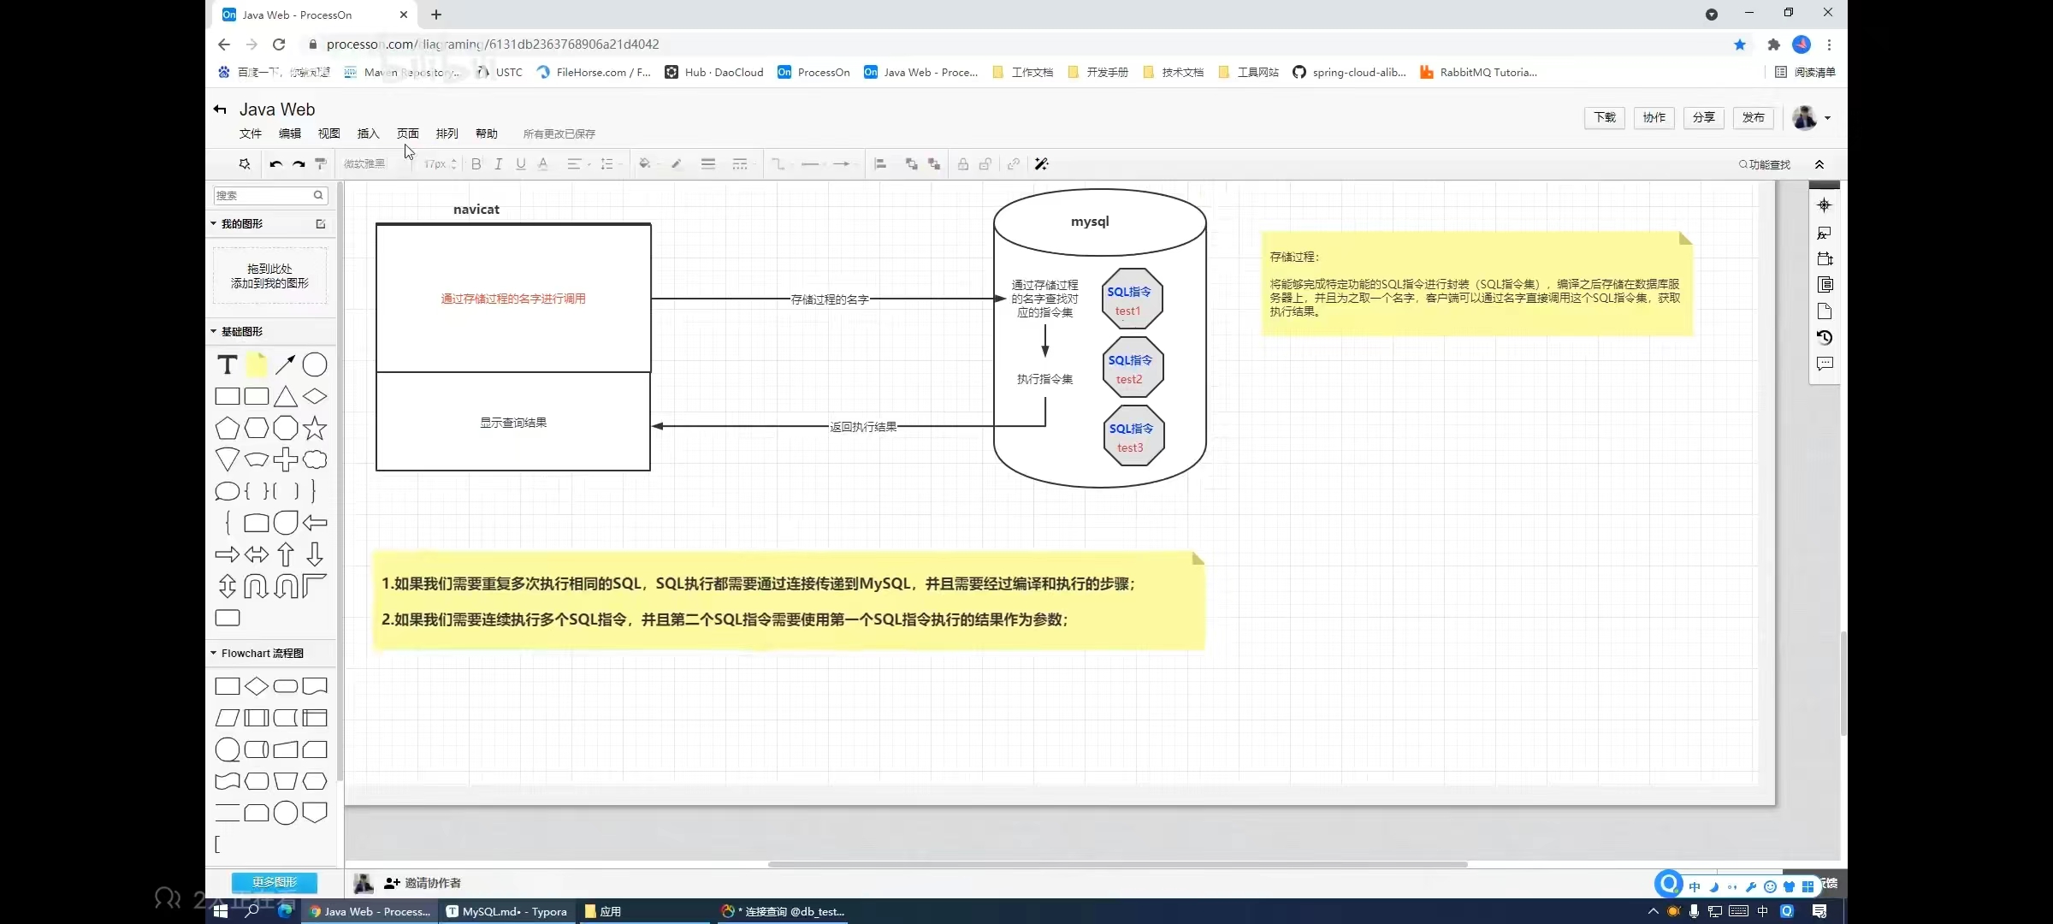Click the 更多图形 more shapes button
Image resolution: width=2053 pixels, height=924 pixels.
274,882
